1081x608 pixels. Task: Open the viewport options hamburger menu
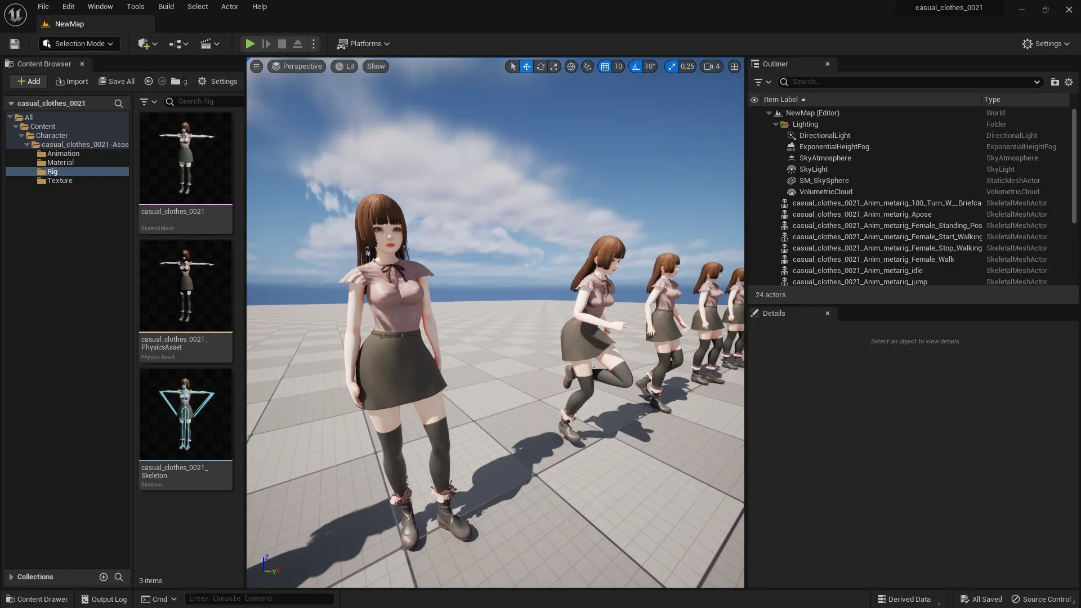coord(256,66)
